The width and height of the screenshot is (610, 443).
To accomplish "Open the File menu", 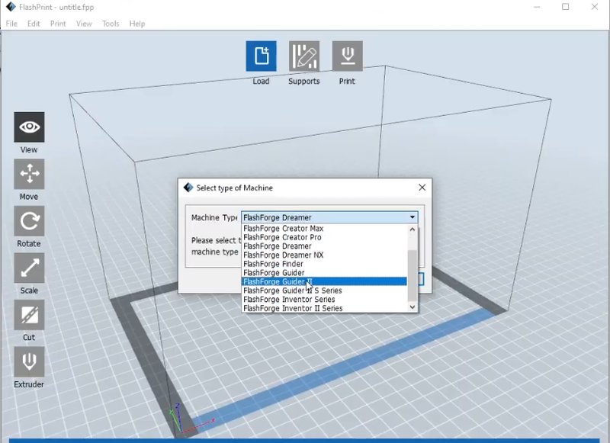I will click(x=11, y=24).
